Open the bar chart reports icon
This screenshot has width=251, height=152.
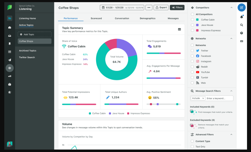tap(9, 76)
